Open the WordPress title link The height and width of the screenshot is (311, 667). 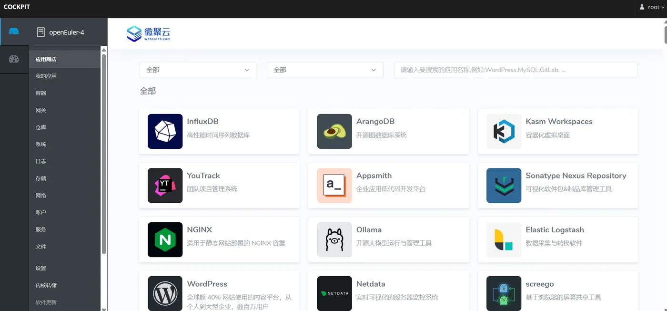[207, 284]
